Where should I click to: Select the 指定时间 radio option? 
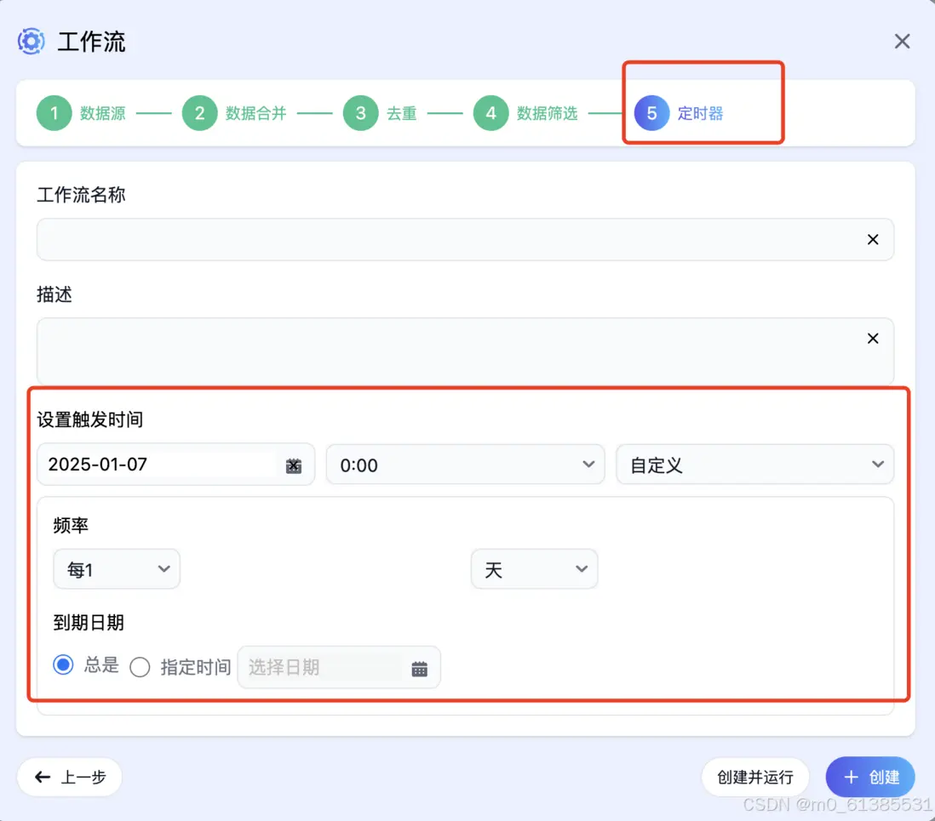[x=140, y=667]
